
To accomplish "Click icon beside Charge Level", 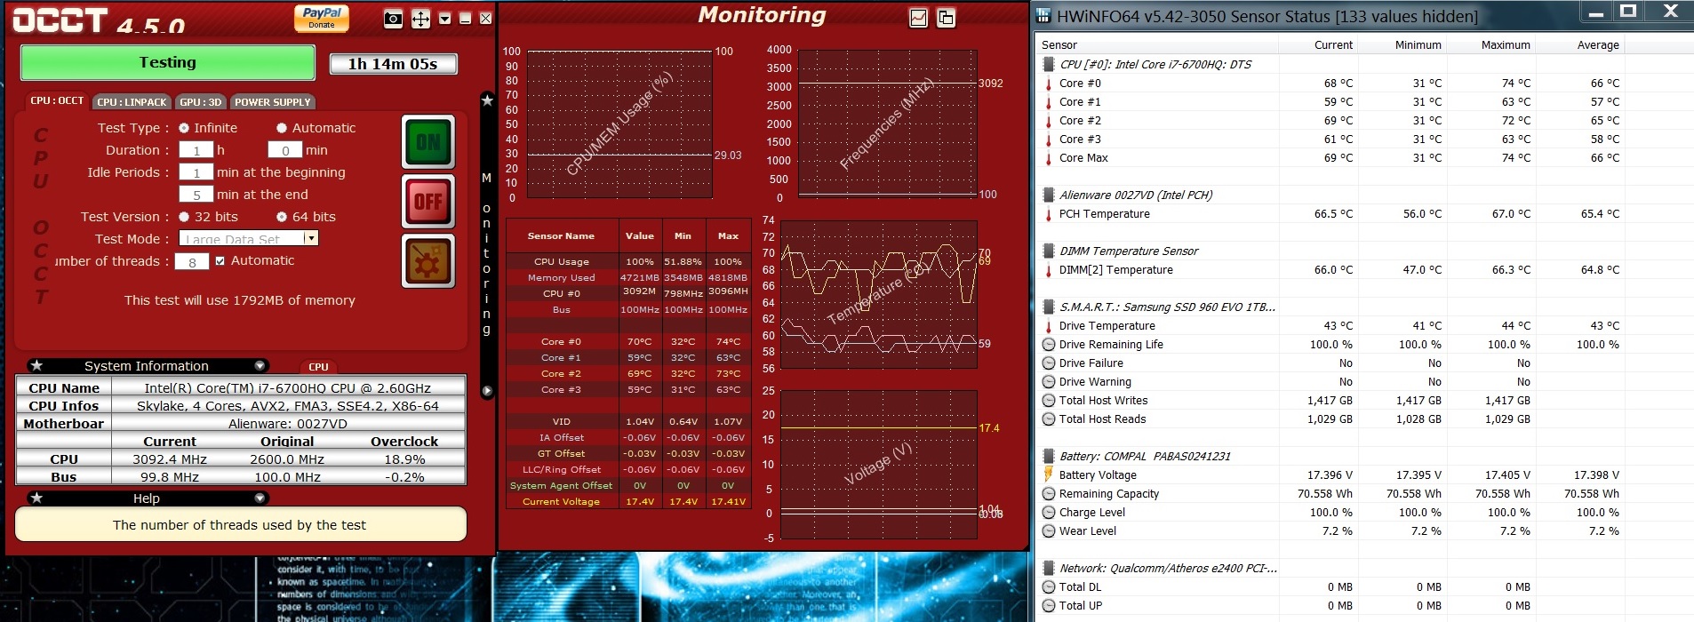I will [1049, 513].
